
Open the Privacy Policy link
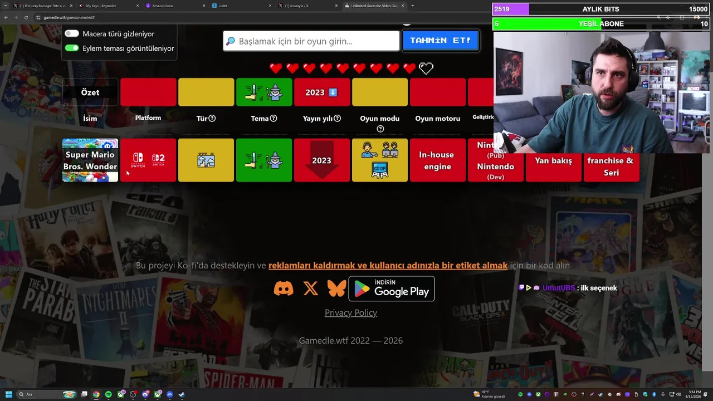click(x=351, y=313)
